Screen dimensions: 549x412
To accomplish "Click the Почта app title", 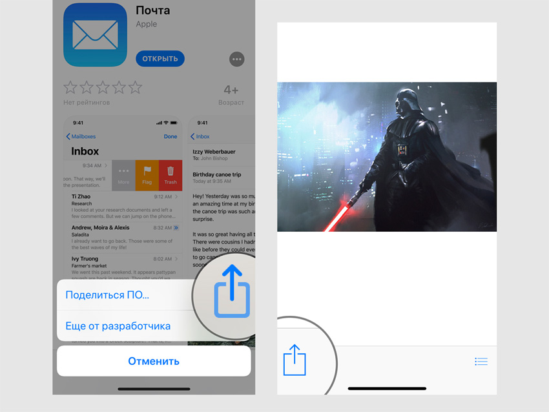I will click(153, 10).
